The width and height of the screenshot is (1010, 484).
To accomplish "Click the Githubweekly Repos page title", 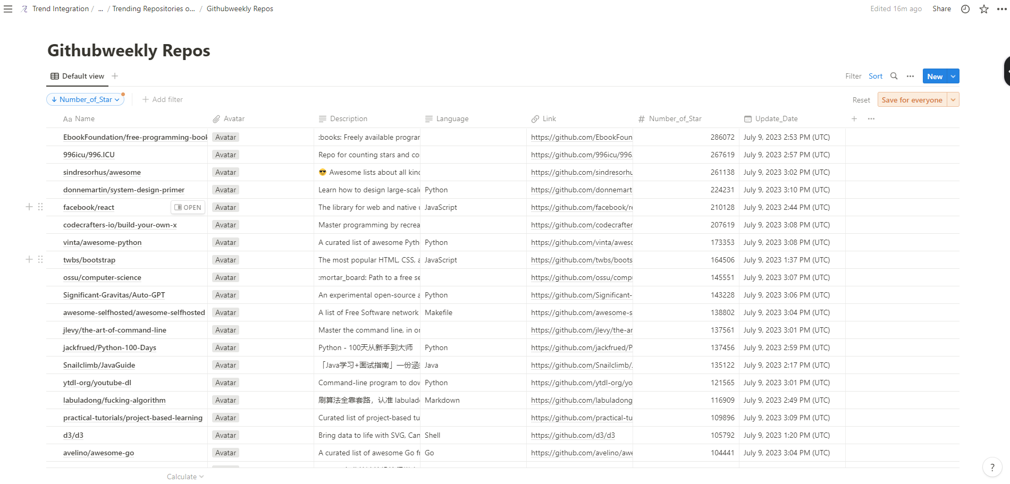I will click(x=129, y=50).
